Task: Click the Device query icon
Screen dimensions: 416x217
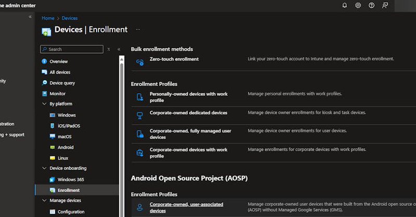Action: point(44,83)
